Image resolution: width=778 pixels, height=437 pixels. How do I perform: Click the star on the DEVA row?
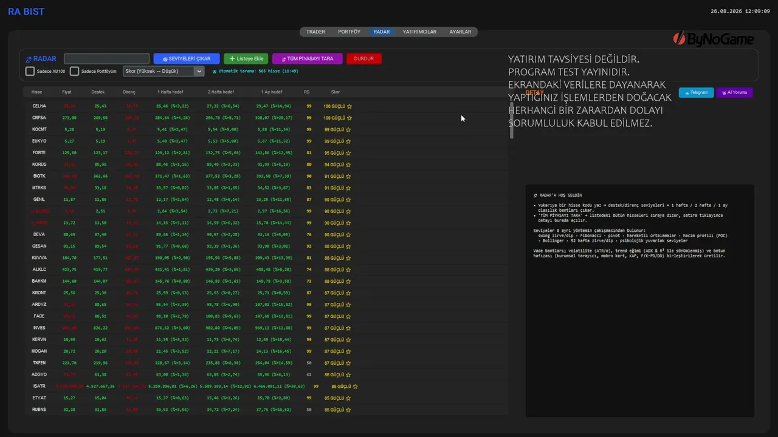[x=349, y=234]
